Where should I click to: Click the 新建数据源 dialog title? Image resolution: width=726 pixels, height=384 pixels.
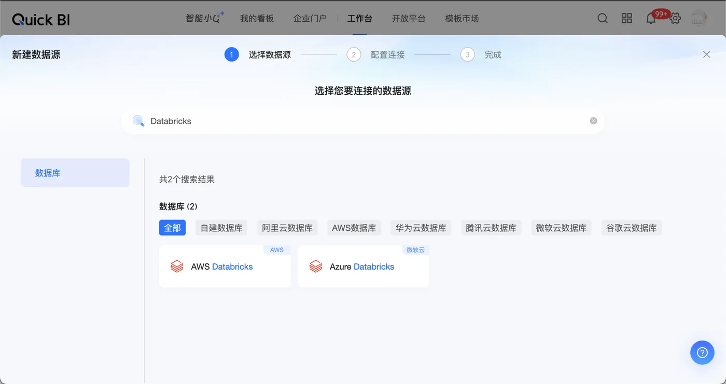[x=36, y=54]
